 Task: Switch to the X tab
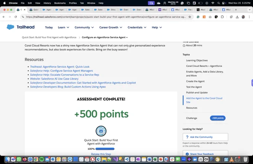[201, 10]
